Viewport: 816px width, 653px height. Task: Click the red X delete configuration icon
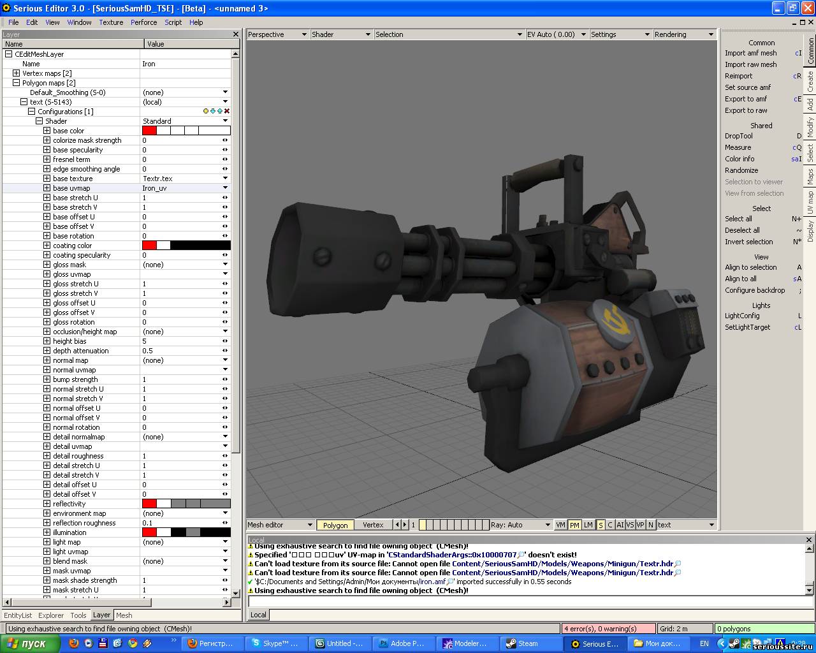point(227,111)
